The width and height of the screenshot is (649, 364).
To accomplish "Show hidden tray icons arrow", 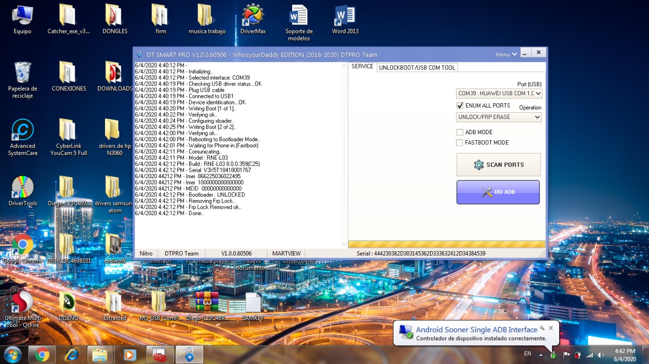I will tap(540, 355).
